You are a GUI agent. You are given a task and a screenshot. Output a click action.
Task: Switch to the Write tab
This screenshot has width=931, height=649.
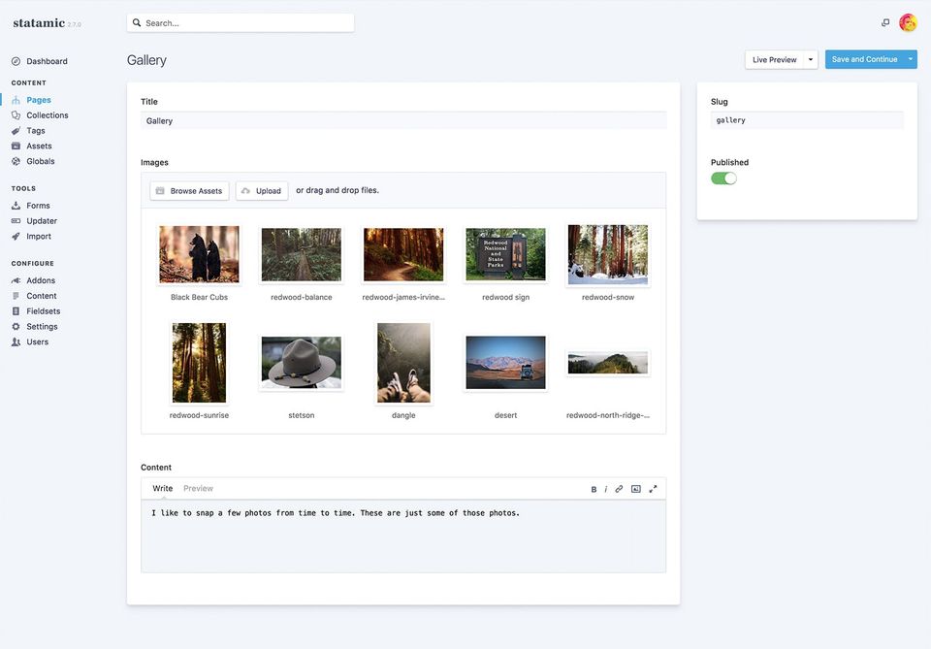click(x=163, y=488)
